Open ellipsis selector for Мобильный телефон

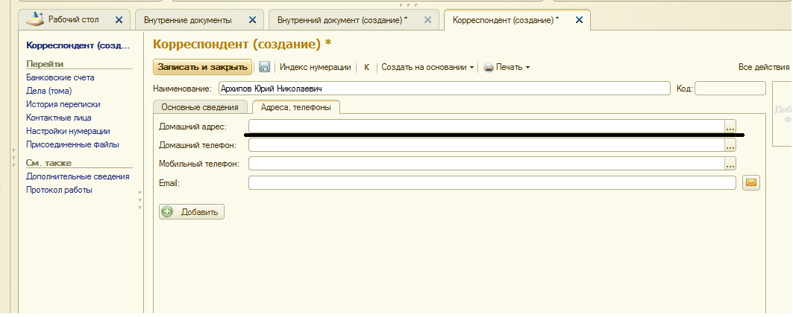click(730, 164)
